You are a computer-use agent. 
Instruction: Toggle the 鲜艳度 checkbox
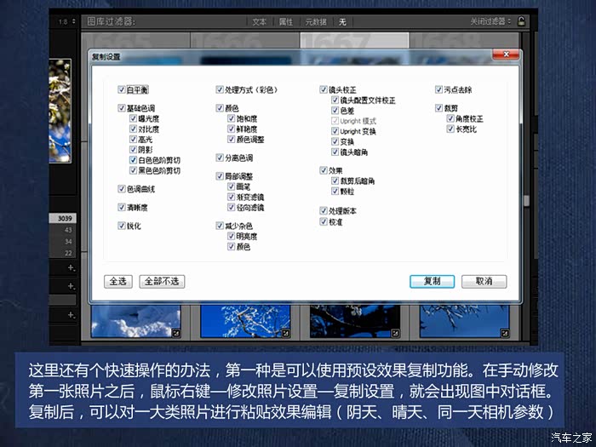pyautogui.click(x=231, y=129)
